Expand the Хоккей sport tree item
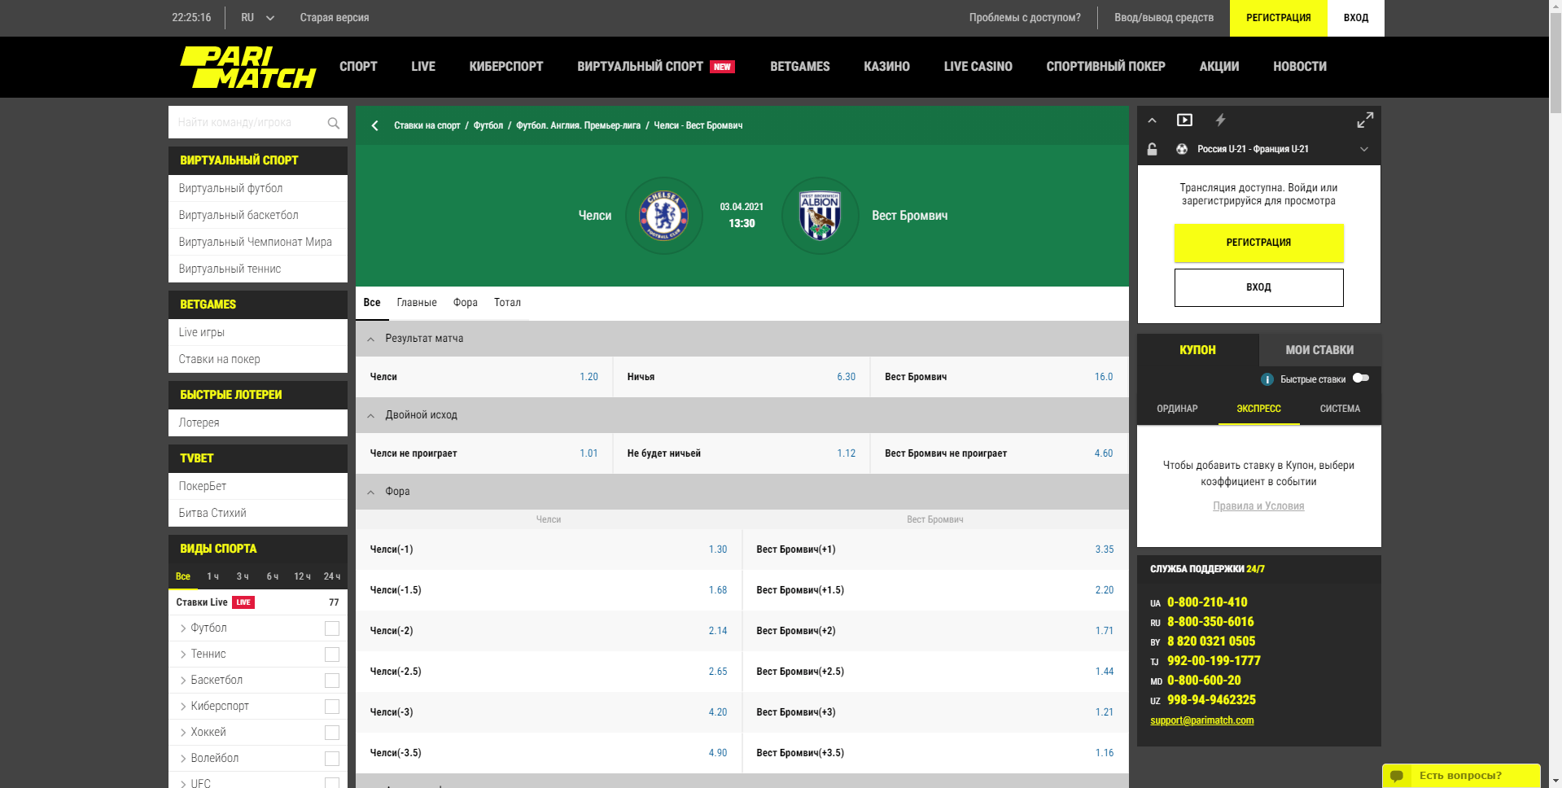Viewport: 1562px width, 788px height. [183, 733]
